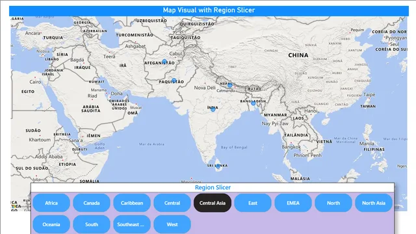Click the Mar da Arábia label
Image resolution: width=416 pixels, height=234 pixels.
click(151, 144)
